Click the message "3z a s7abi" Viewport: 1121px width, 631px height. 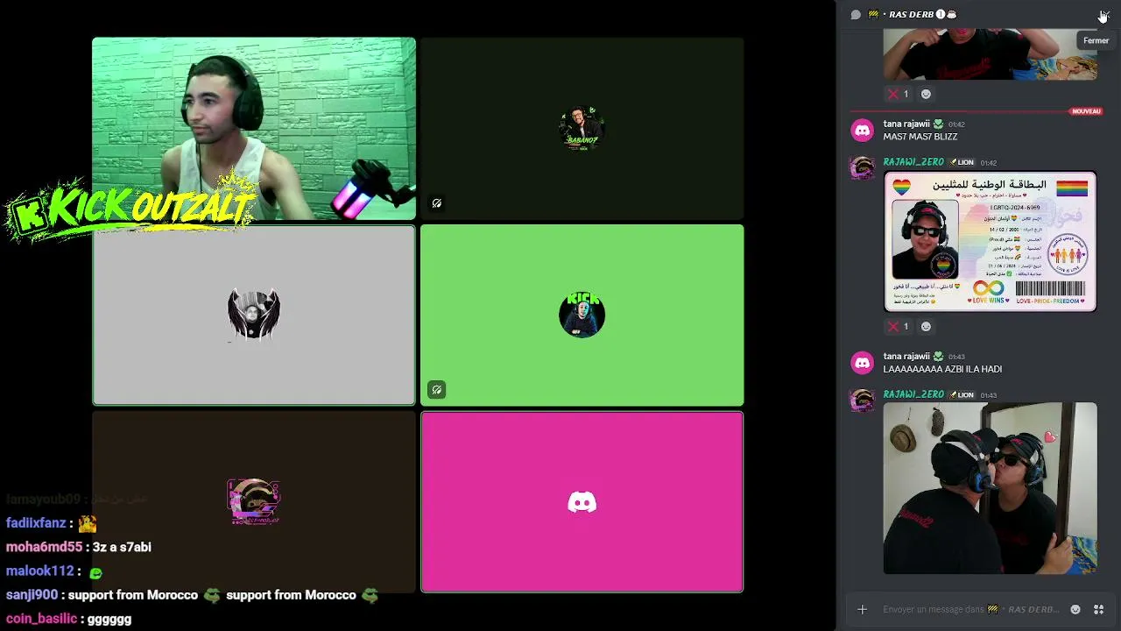point(122,547)
